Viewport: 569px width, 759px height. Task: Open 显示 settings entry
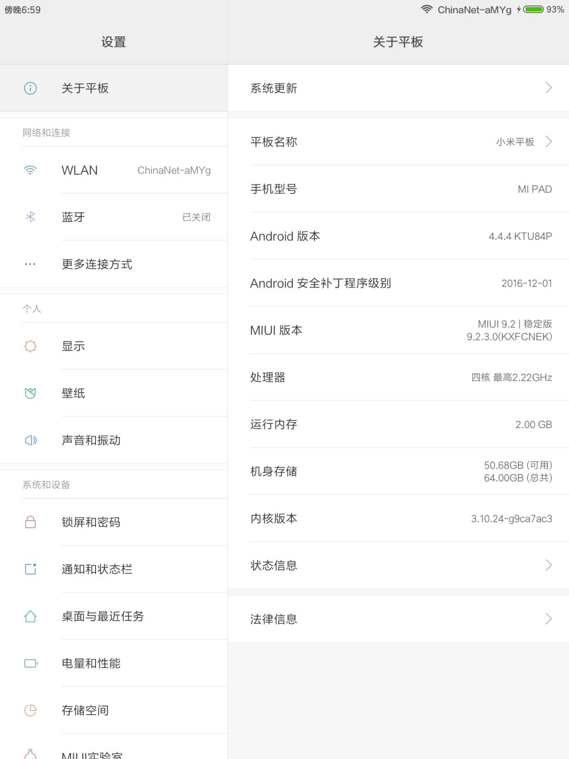click(x=114, y=346)
